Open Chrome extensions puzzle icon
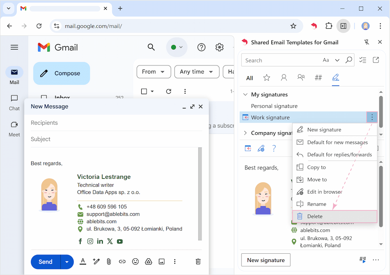Viewport: 390px width, 275px height. [329, 26]
